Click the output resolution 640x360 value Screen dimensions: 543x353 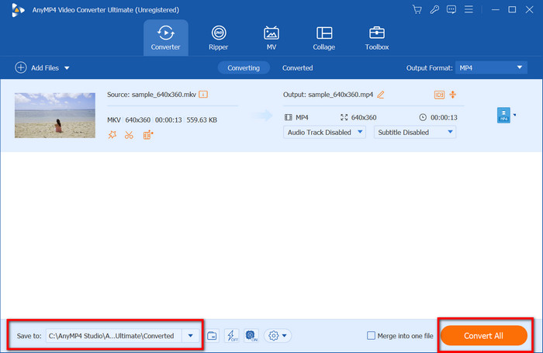coord(364,117)
